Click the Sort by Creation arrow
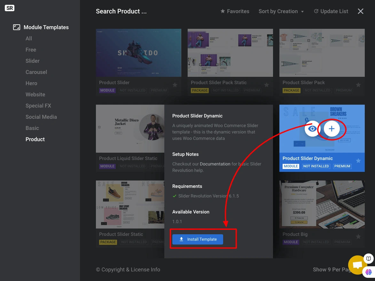 [x=302, y=12]
